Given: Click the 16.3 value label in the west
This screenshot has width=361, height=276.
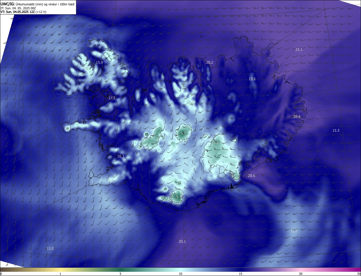Looking at the screenshot, I should tap(121, 156).
